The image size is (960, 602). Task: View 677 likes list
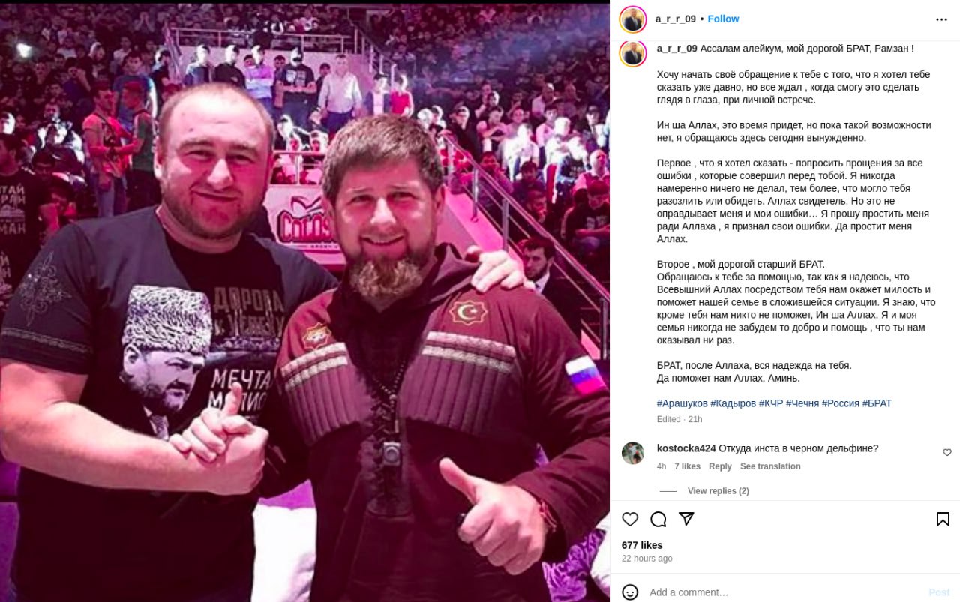click(642, 545)
